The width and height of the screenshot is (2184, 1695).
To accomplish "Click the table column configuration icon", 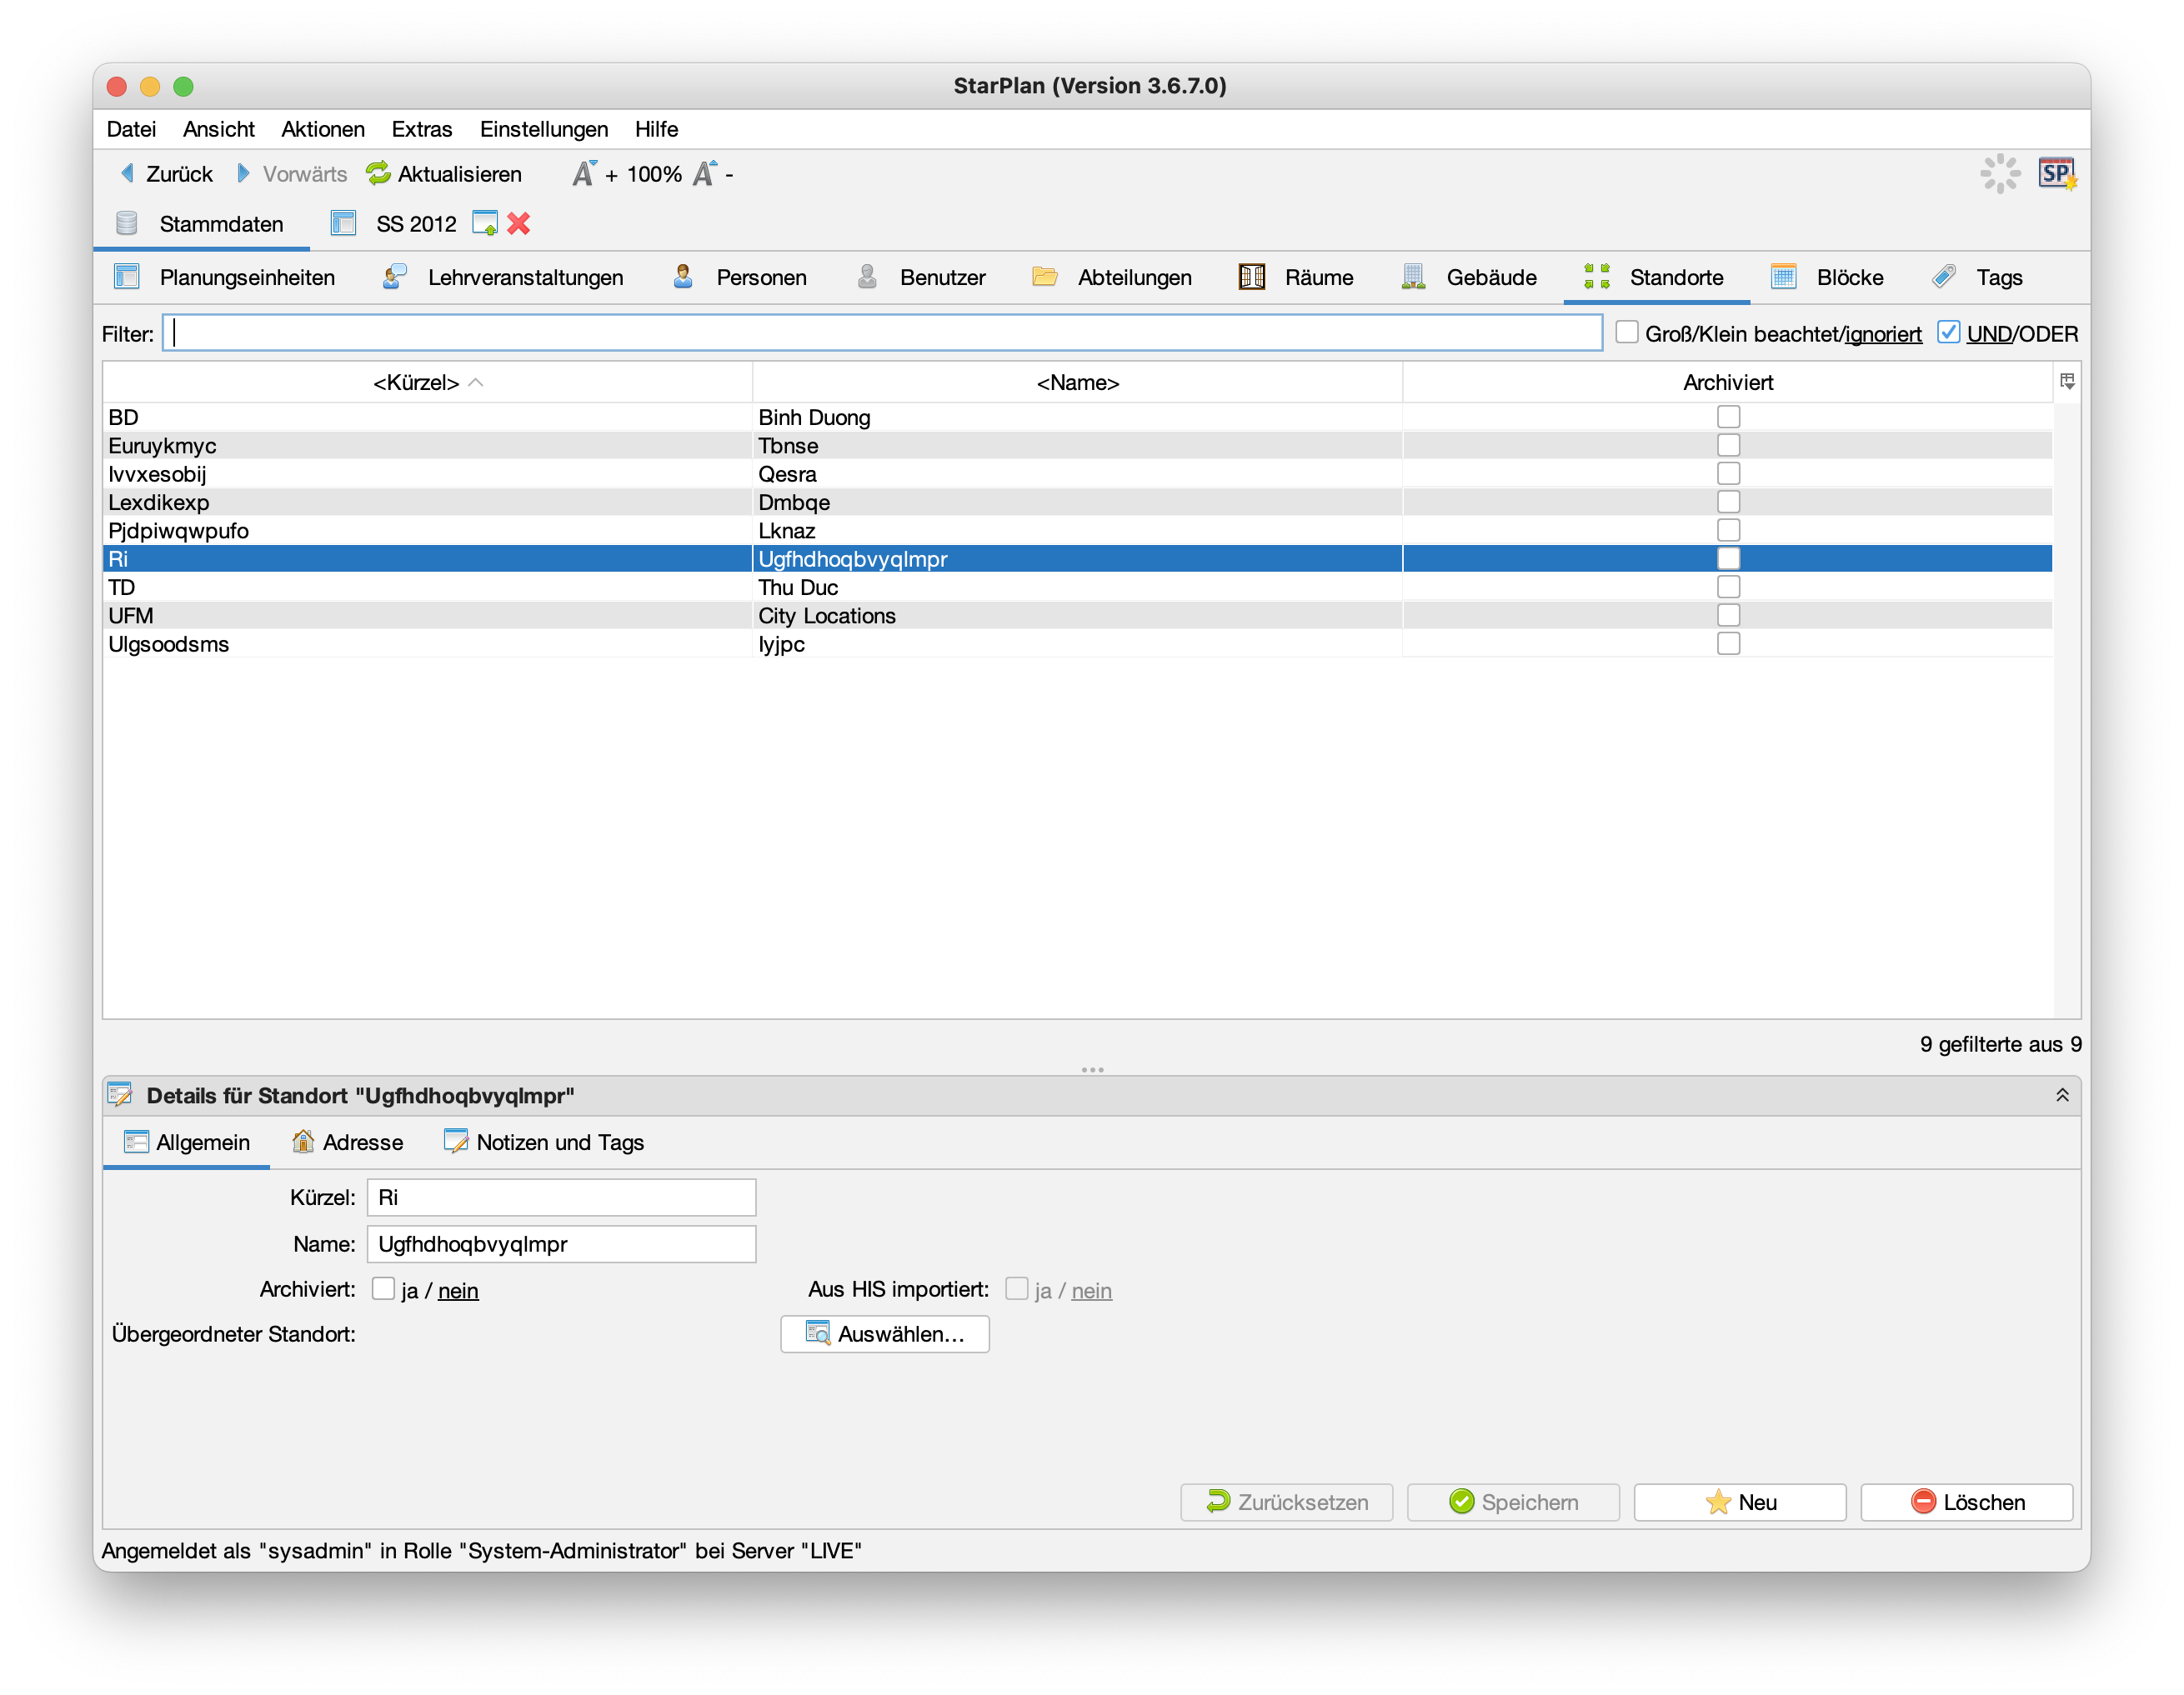I will click(2067, 382).
